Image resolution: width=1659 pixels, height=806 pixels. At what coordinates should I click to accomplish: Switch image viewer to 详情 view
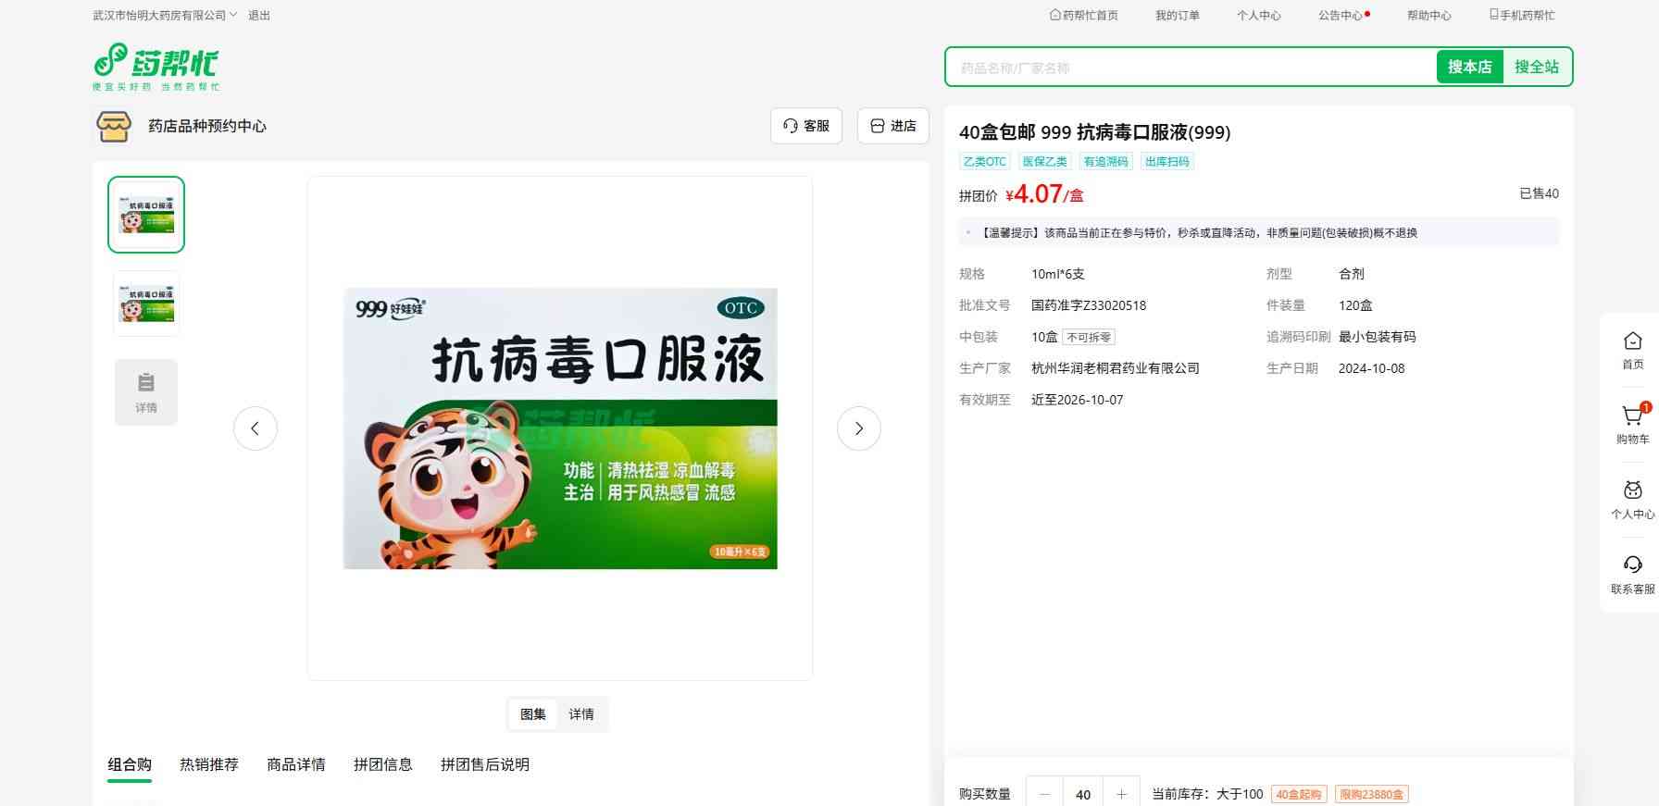(x=581, y=714)
